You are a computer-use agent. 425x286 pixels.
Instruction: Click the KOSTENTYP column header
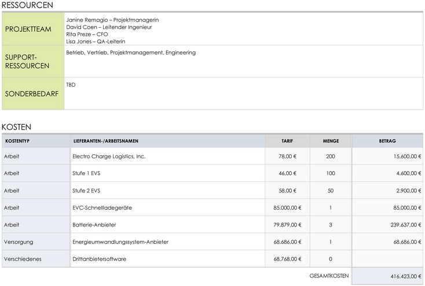(36, 141)
